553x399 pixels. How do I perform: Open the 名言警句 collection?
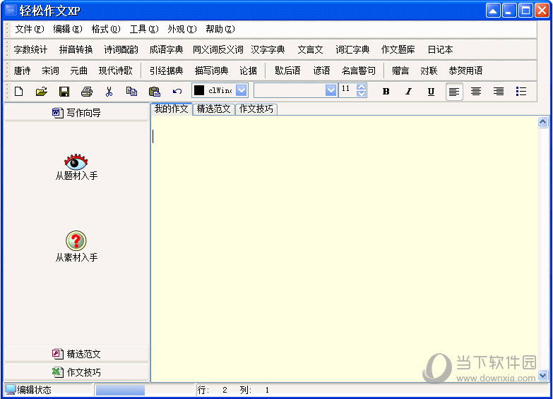click(358, 70)
